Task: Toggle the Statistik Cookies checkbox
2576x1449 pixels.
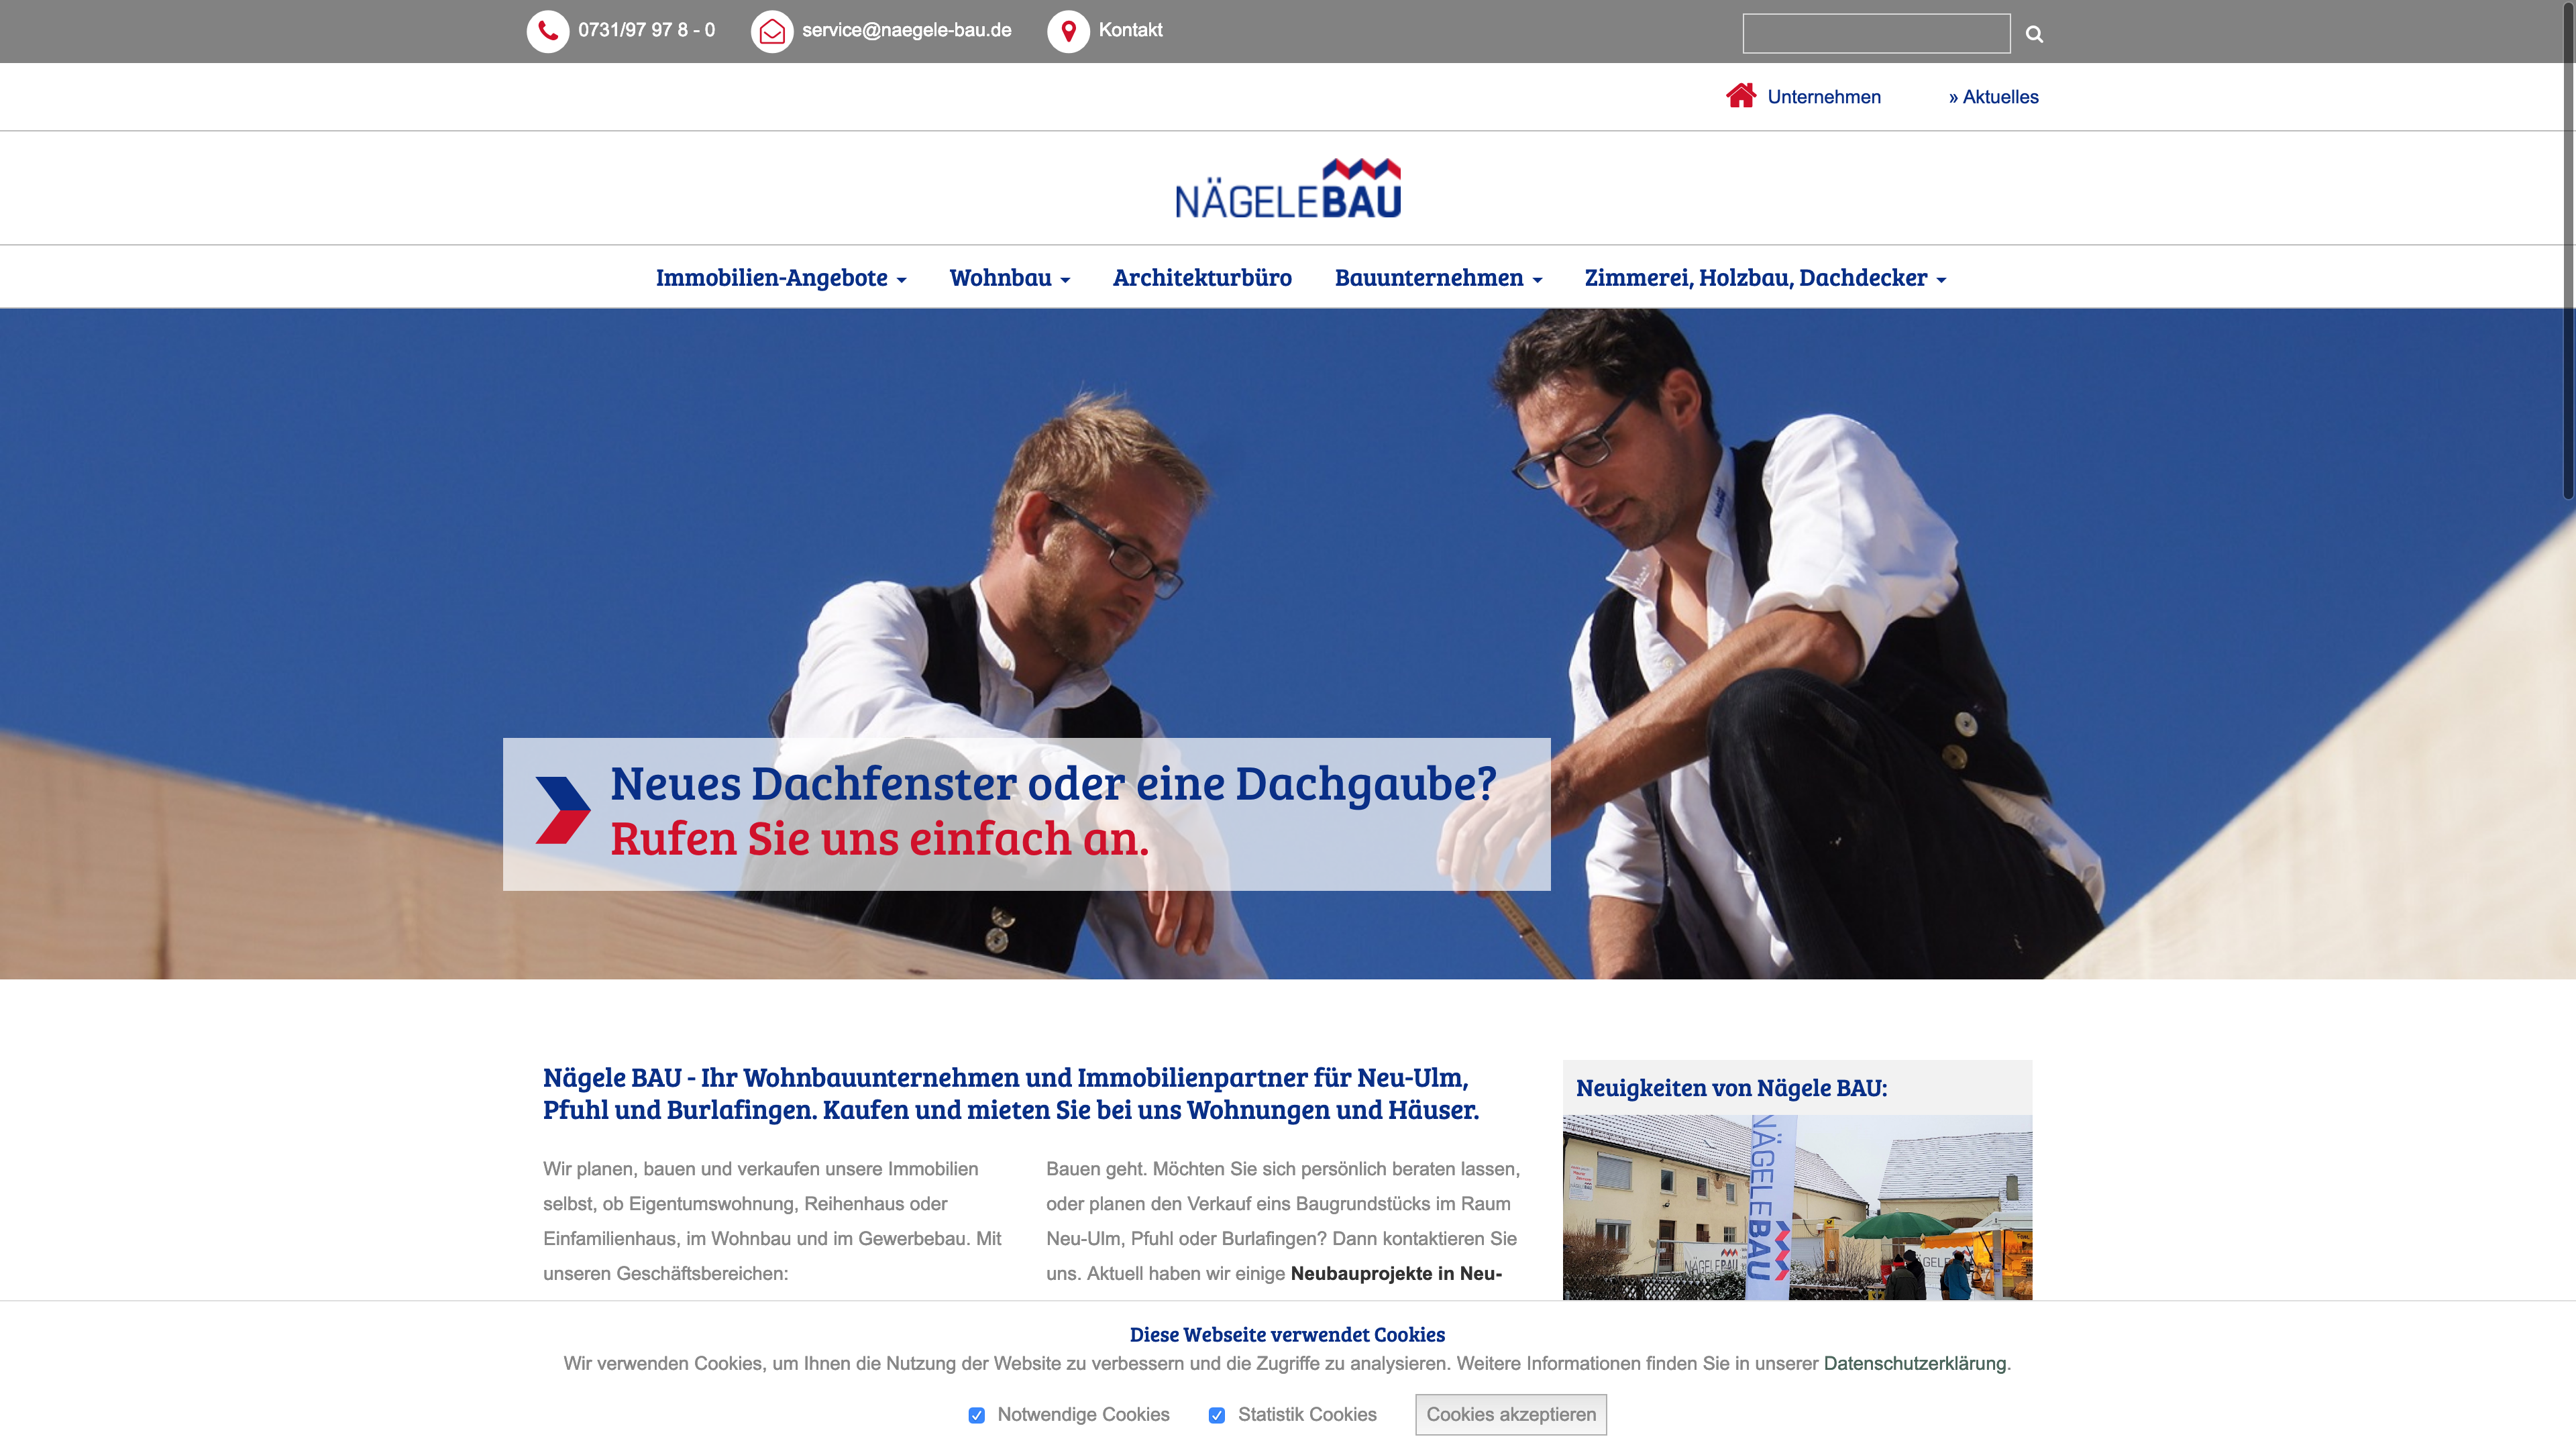Action: point(1217,1415)
